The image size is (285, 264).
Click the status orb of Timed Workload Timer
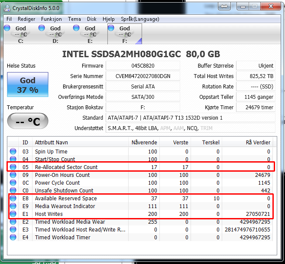[x=13, y=237]
